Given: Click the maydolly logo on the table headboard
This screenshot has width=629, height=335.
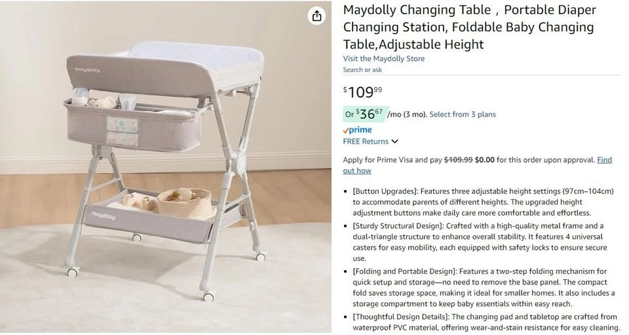Looking at the screenshot, I should pyautogui.click(x=87, y=69).
